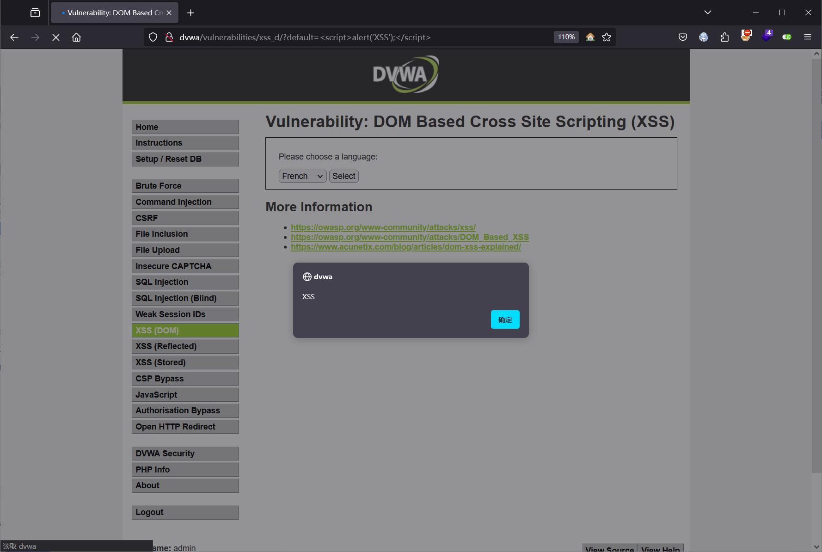822x552 pixels.
Task: Open Brute Force page
Action: point(185,186)
